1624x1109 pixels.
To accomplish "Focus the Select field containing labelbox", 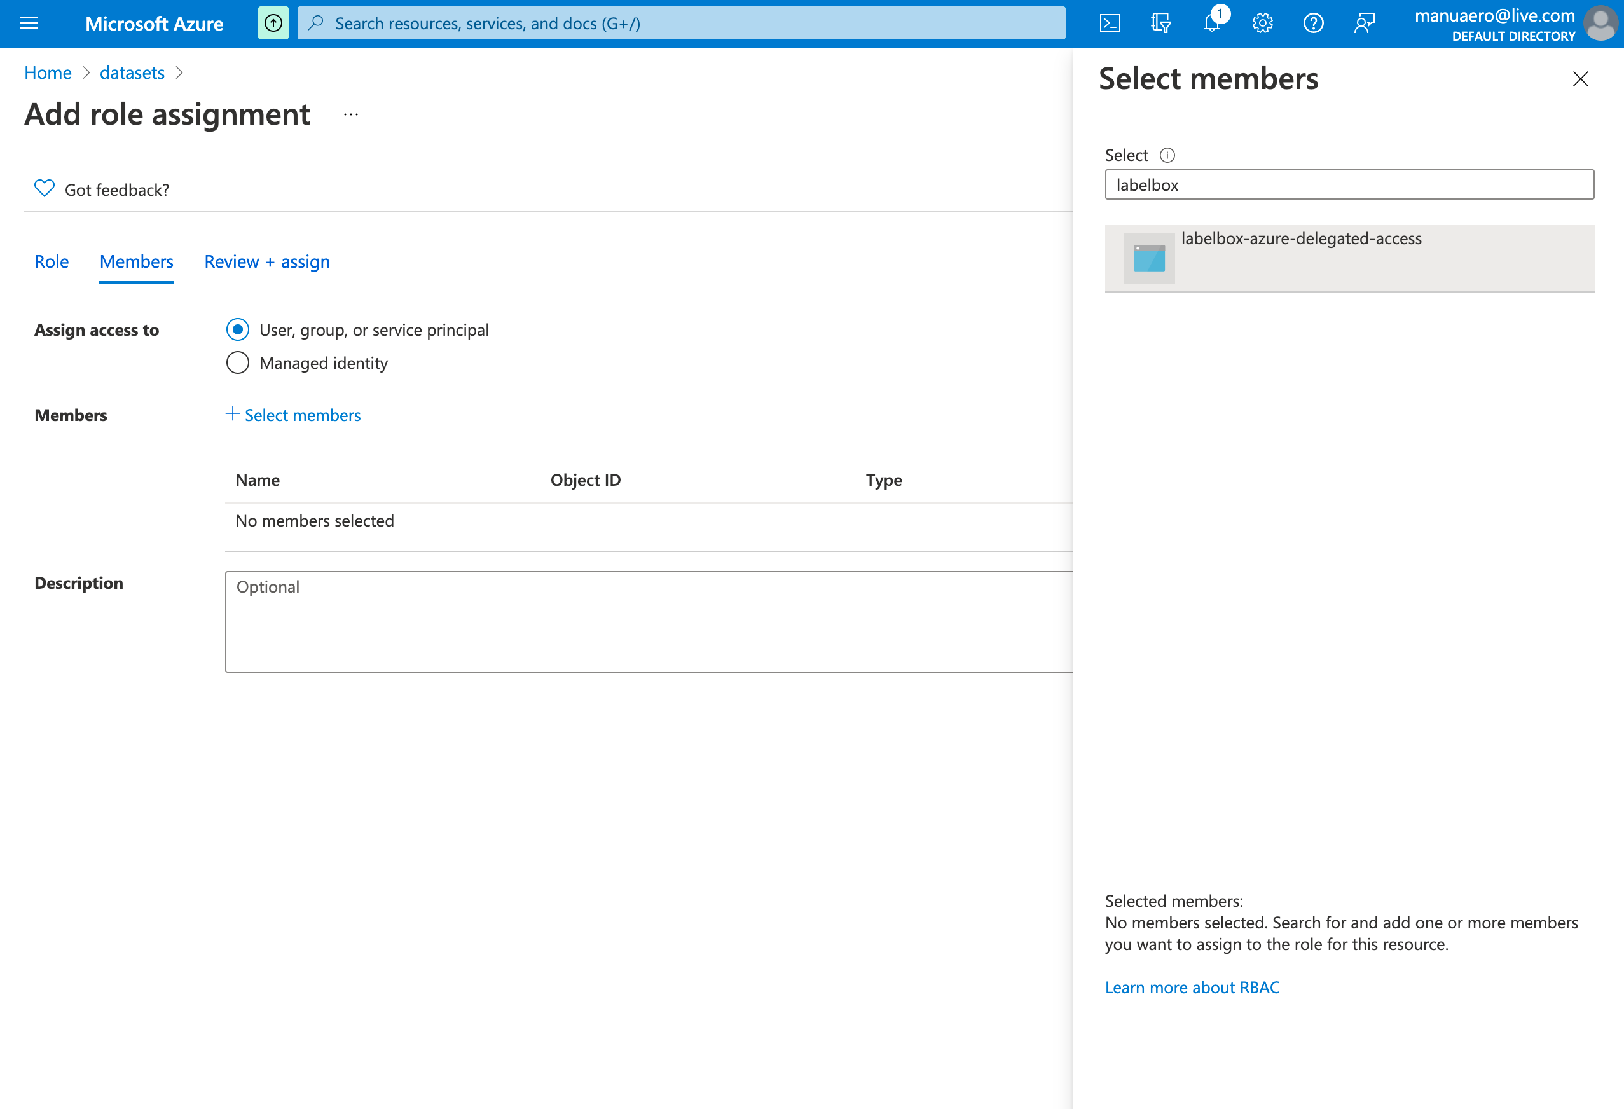I will pyautogui.click(x=1349, y=184).
